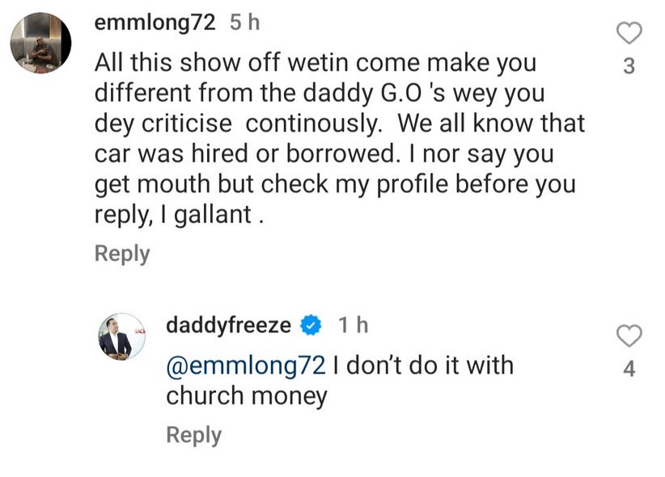Visit the daddyfreeze username link
This screenshot has width=665, height=477.
(x=227, y=326)
